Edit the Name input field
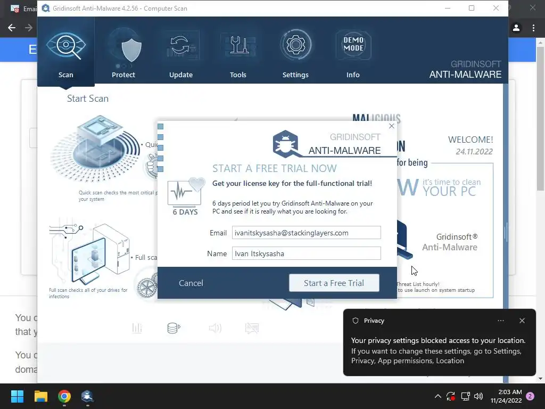 pos(306,253)
